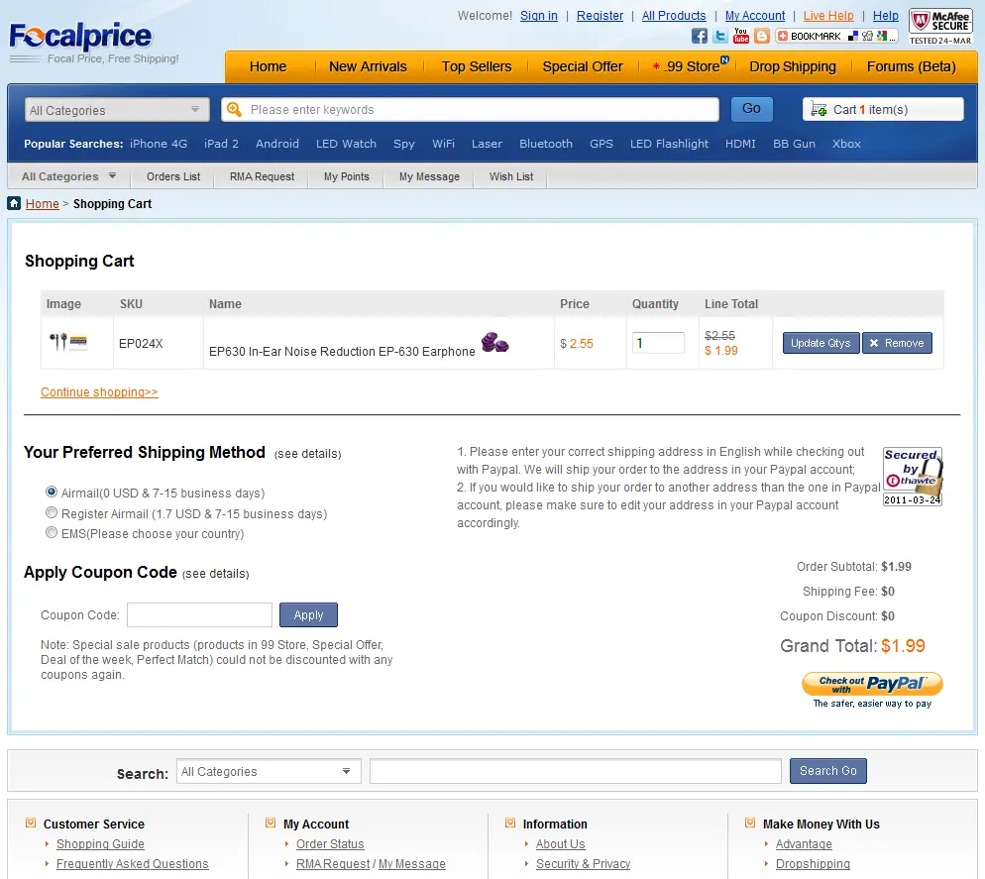Click the bottom search text field
Screen dimensions: 985x879
click(x=576, y=772)
